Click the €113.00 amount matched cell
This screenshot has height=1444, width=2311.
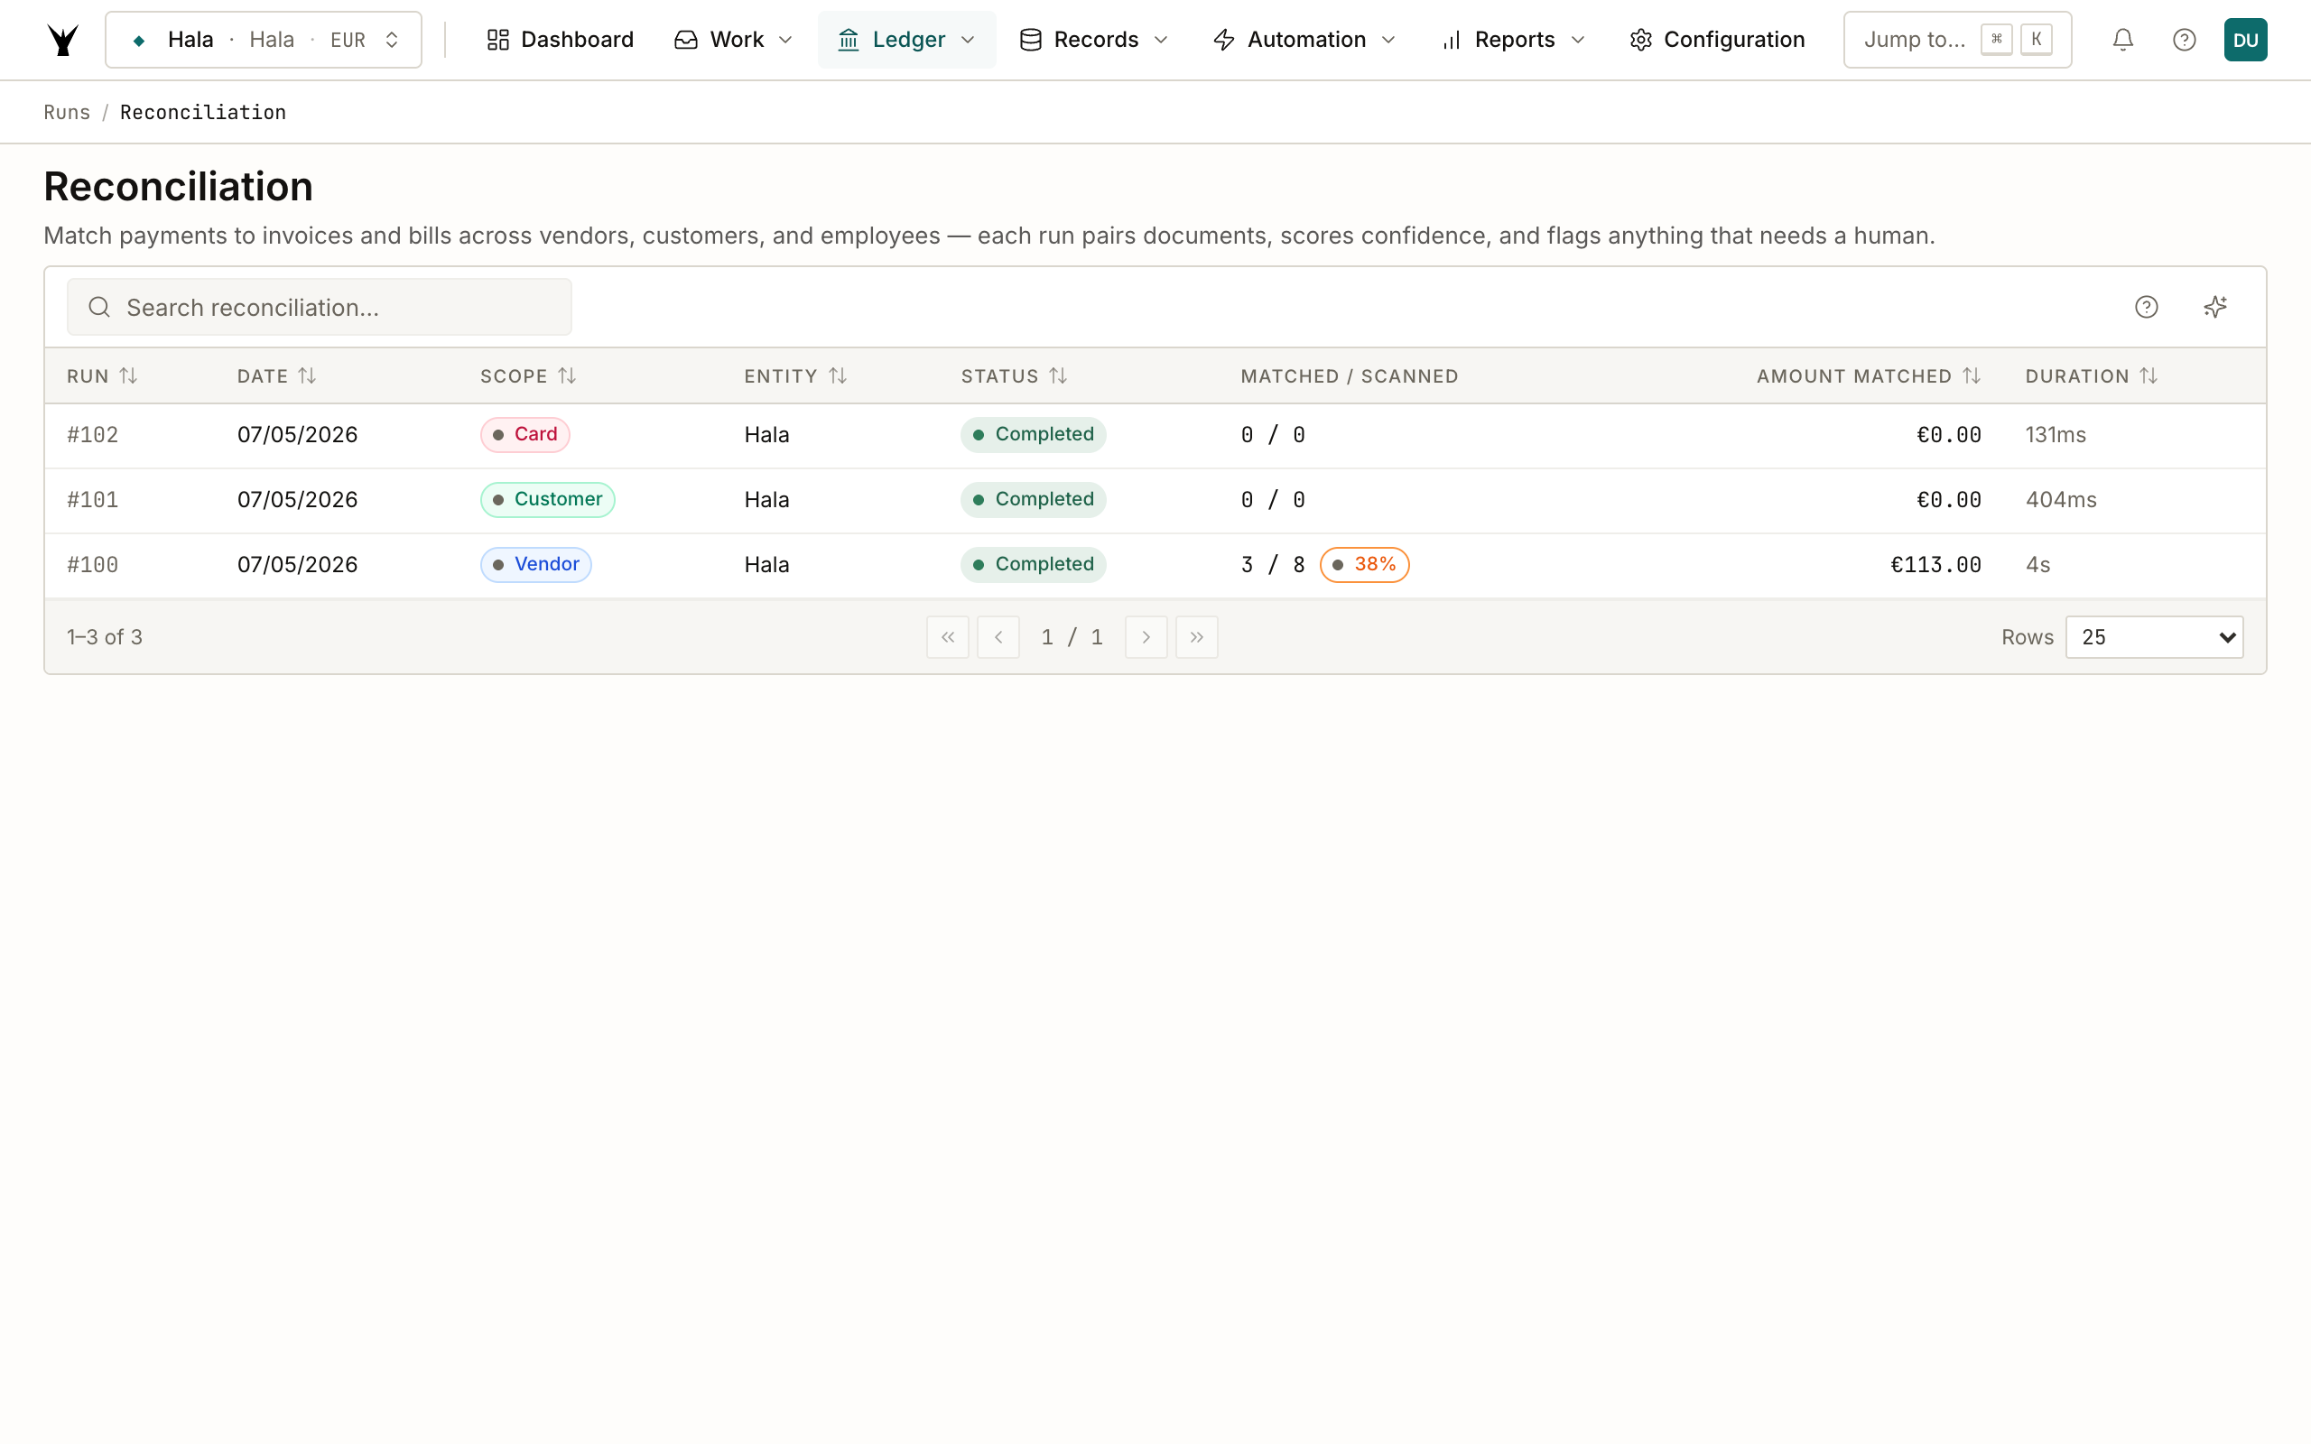pyautogui.click(x=1935, y=564)
